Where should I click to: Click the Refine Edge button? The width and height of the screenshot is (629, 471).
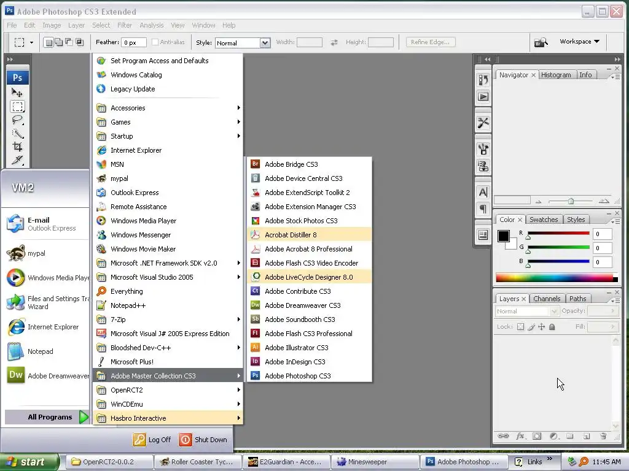tap(429, 42)
